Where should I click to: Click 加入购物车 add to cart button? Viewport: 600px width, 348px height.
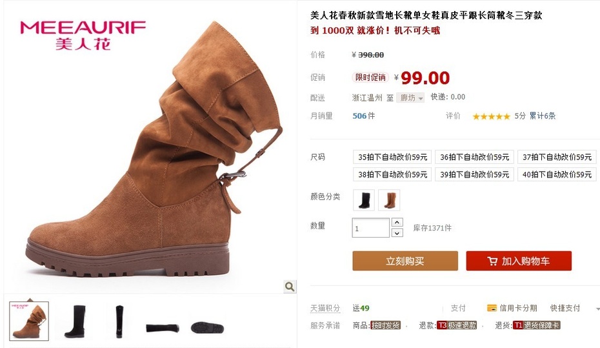(519, 261)
